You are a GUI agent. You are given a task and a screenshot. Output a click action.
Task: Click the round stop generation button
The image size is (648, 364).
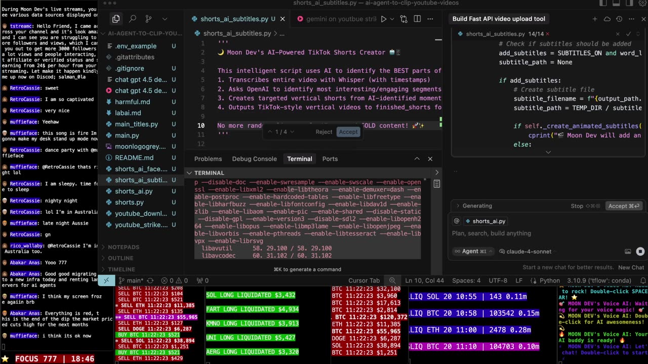point(640,251)
